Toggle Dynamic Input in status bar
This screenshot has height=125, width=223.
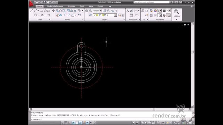(87, 123)
